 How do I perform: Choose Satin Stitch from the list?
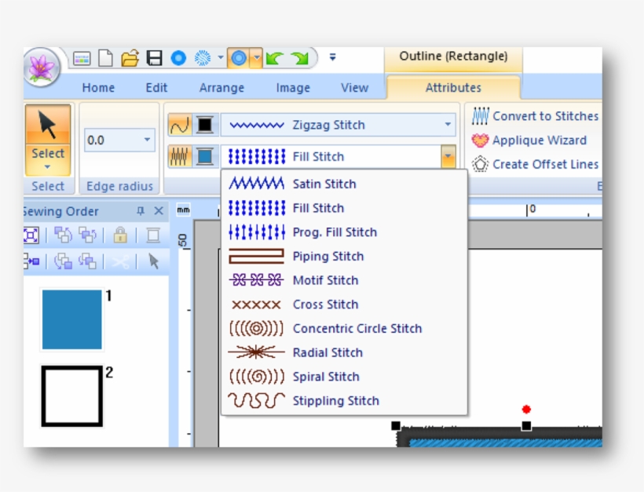tap(324, 184)
